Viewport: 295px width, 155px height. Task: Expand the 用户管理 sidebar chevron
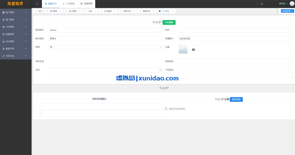[26, 12]
